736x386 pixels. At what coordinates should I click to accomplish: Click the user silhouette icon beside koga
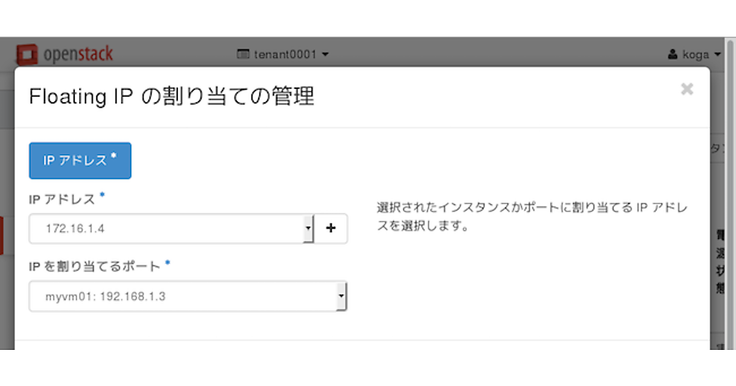click(673, 55)
